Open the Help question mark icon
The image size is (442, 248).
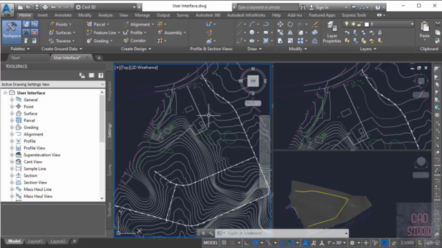click(378, 7)
